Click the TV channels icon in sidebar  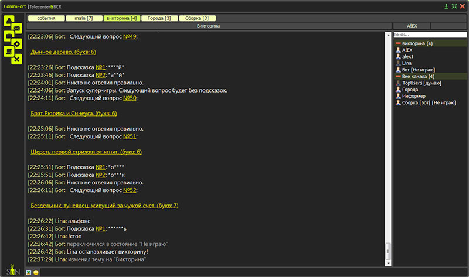[9, 36]
